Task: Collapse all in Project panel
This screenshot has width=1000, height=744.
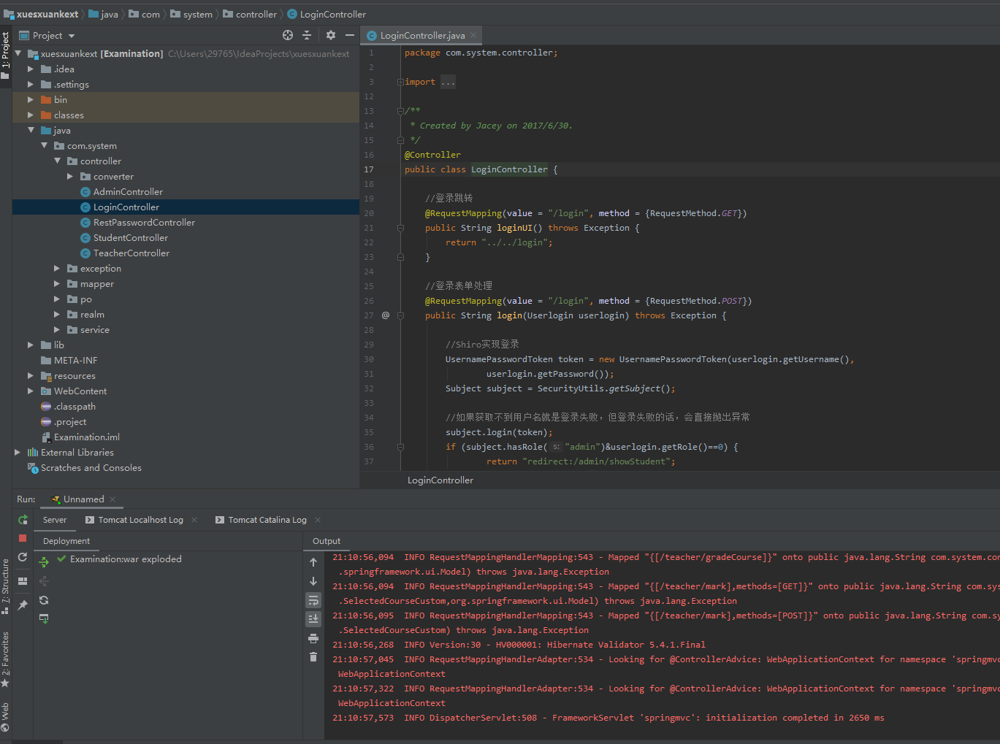Action: [x=307, y=35]
